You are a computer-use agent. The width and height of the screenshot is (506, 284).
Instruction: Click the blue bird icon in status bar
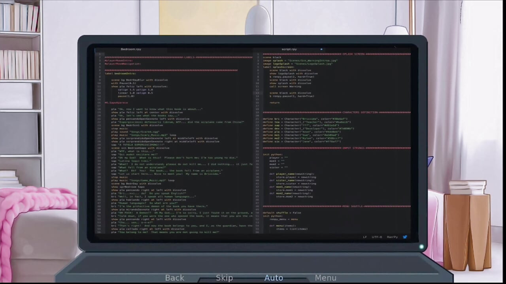pyautogui.click(x=405, y=237)
